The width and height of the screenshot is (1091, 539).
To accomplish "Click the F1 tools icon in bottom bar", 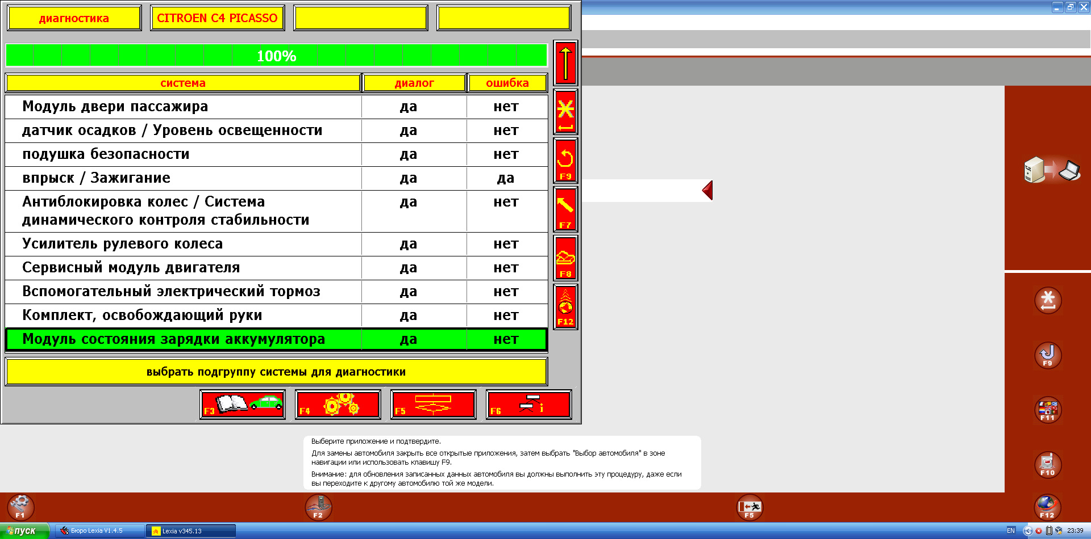I will 21,507.
